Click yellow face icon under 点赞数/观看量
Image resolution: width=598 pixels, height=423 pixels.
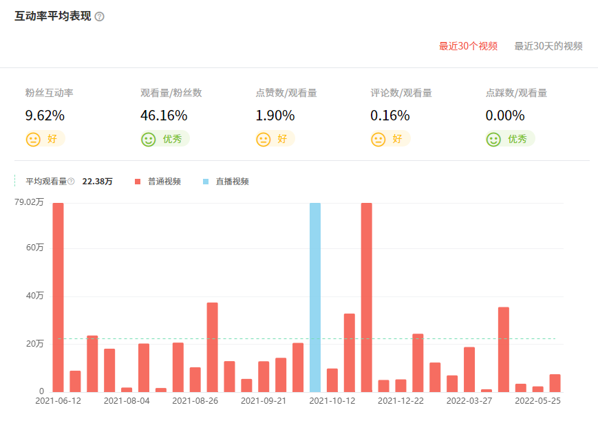tap(263, 139)
